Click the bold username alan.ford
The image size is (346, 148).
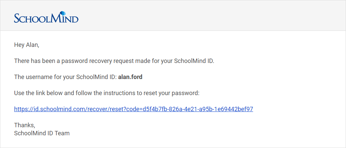tap(130, 77)
